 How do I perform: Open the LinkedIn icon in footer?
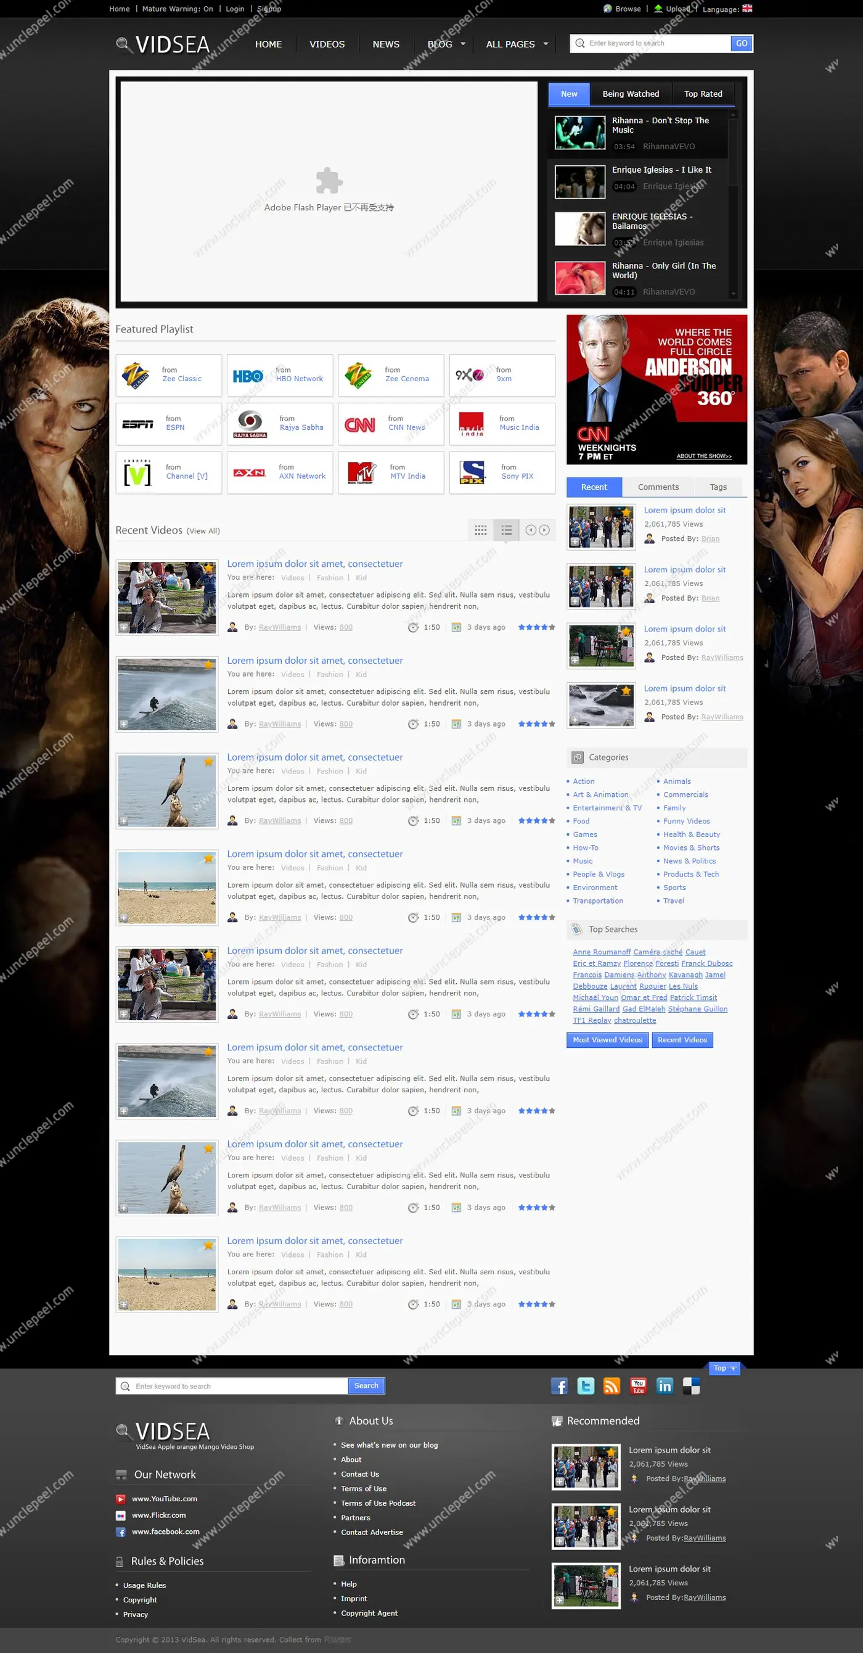point(665,1386)
